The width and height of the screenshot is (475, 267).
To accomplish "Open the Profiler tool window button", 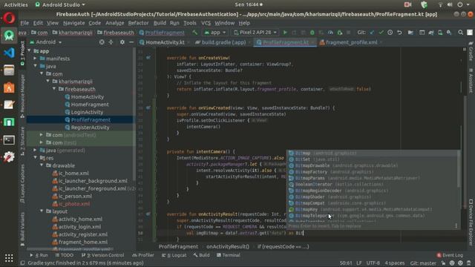I will coord(143,255).
